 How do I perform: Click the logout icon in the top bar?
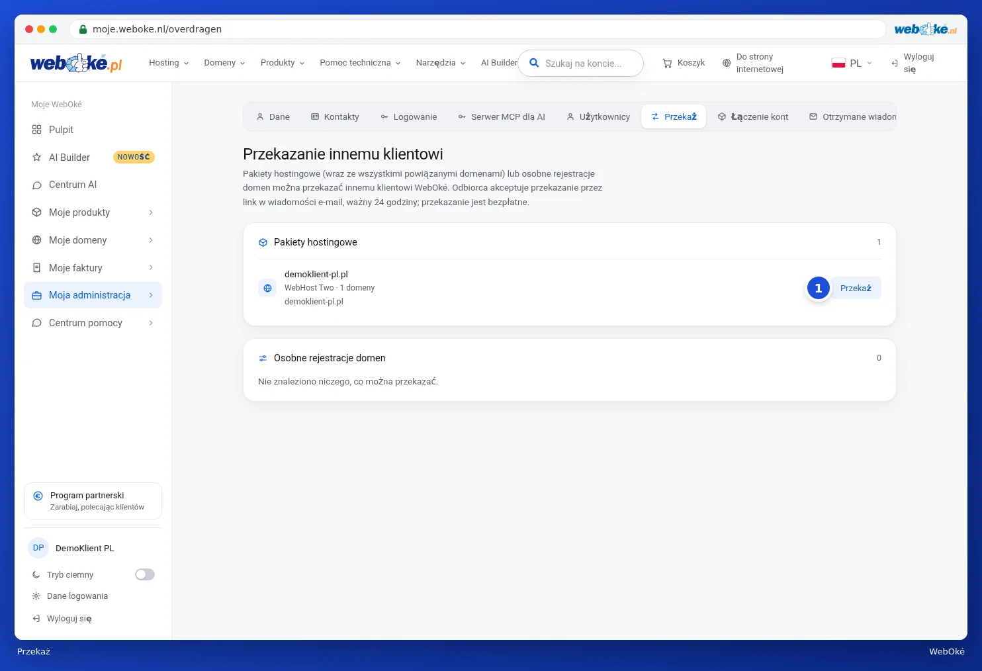(895, 63)
